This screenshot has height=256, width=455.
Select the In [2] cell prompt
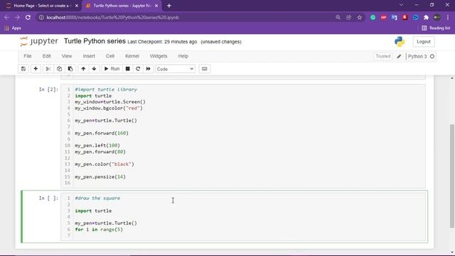pyautogui.click(x=48, y=89)
